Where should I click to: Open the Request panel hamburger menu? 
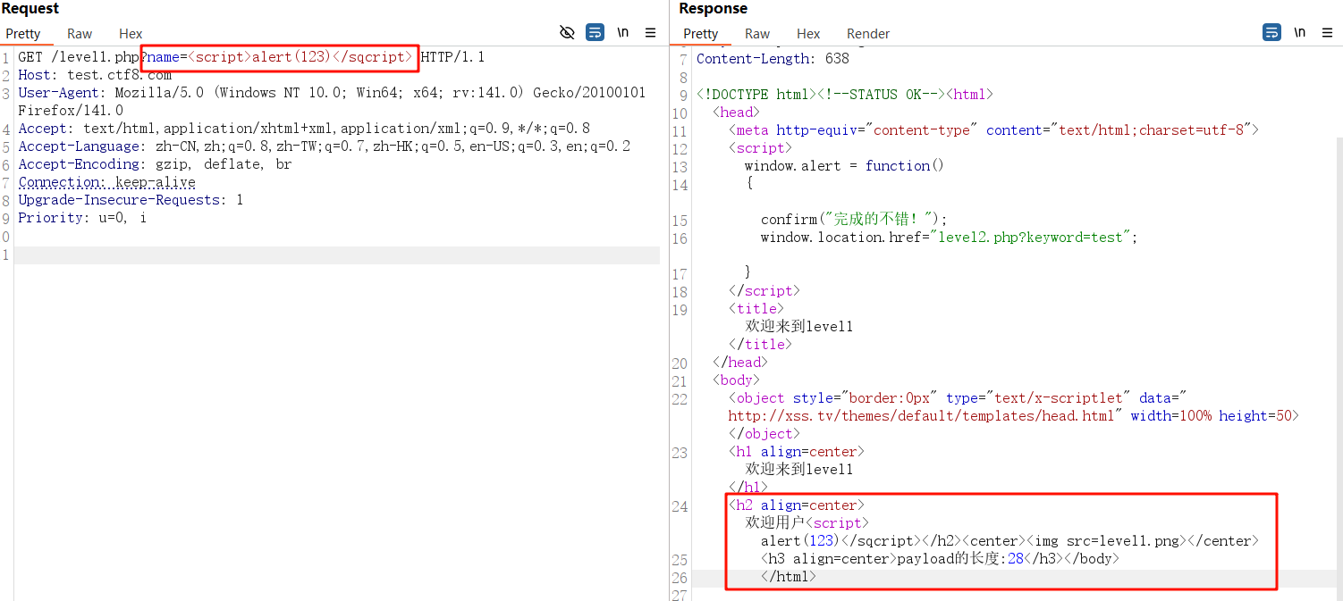[x=651, y=33]
